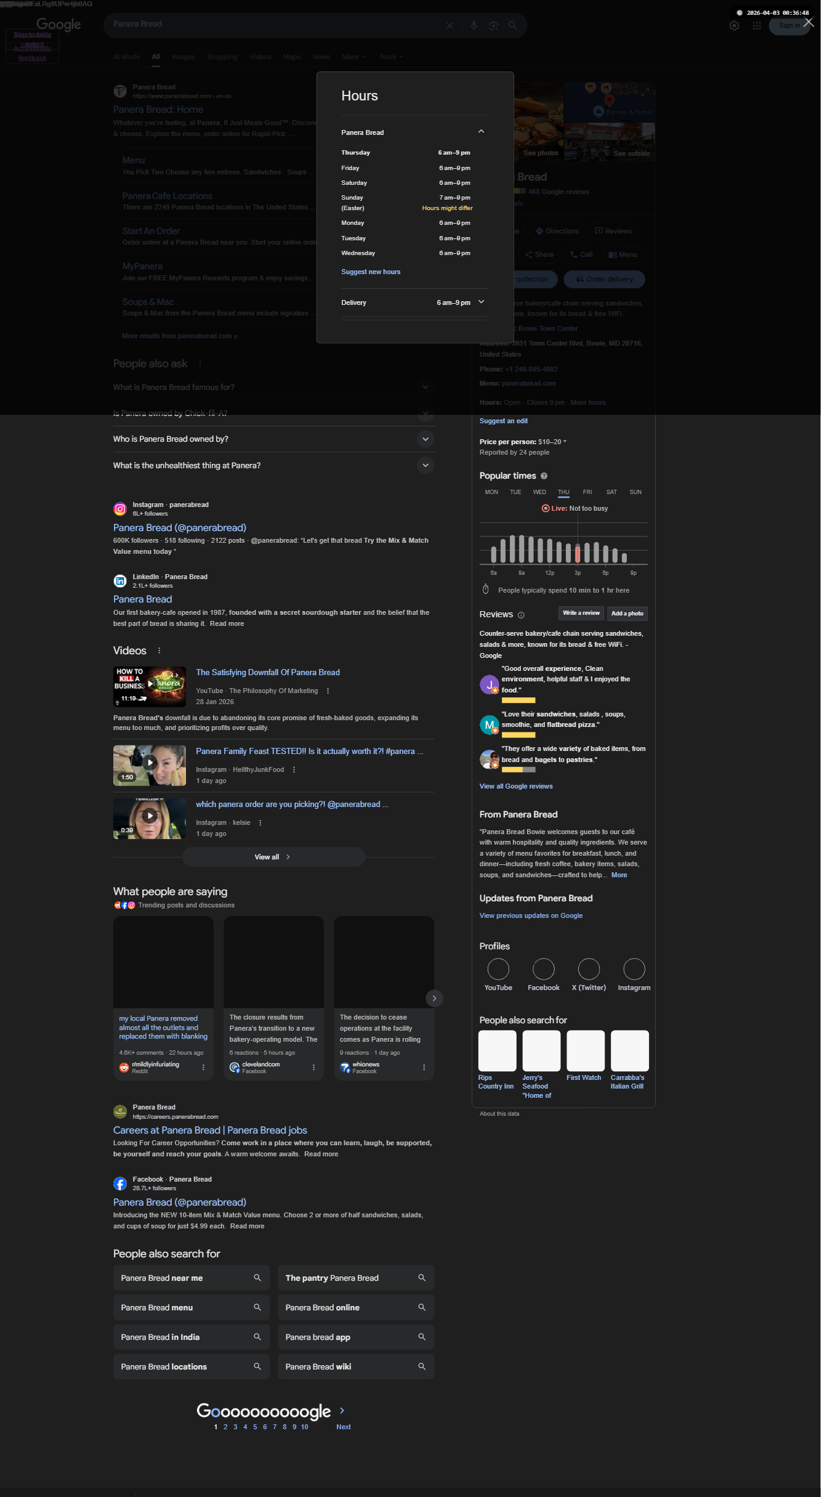Screen dimensions: 830x1497
Task: Switch to the Maps tab
Action: [292, 57]
